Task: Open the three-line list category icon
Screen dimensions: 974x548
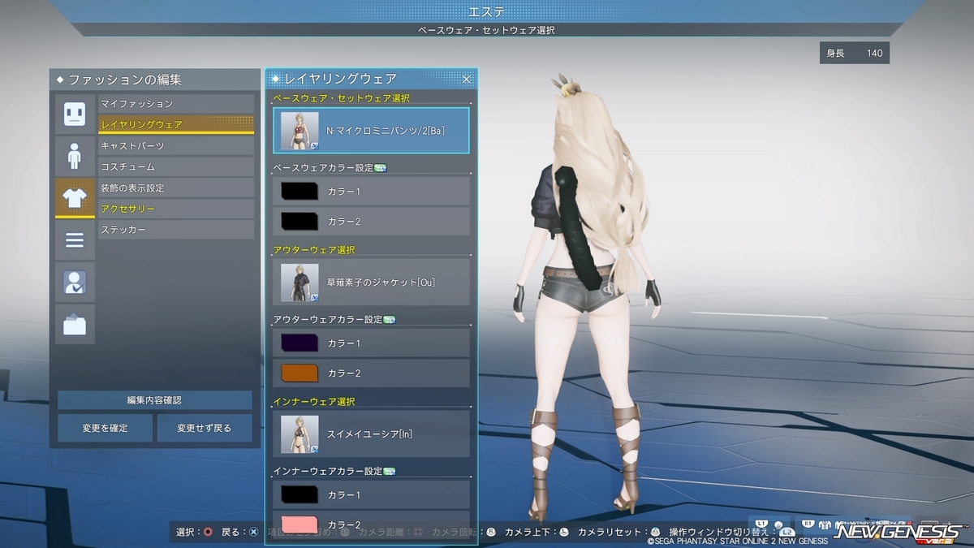Action: tap(75, 240)
